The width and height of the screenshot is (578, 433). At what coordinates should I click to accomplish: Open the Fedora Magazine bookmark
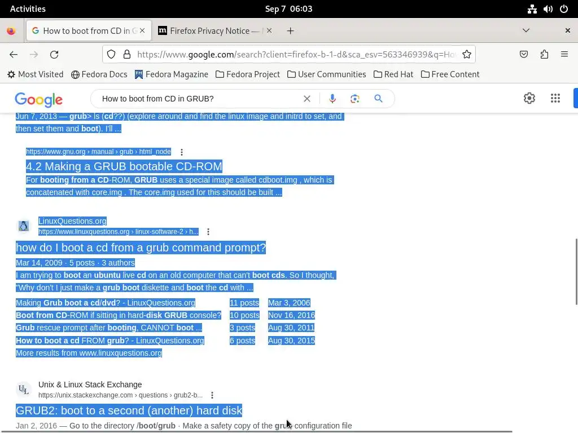[172, 74]
